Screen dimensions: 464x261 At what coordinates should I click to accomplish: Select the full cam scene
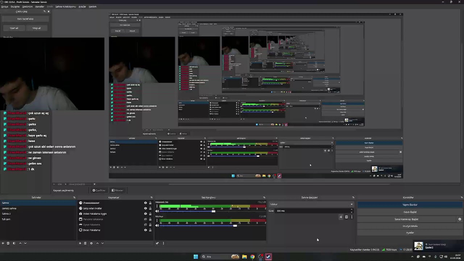[6, 219]
